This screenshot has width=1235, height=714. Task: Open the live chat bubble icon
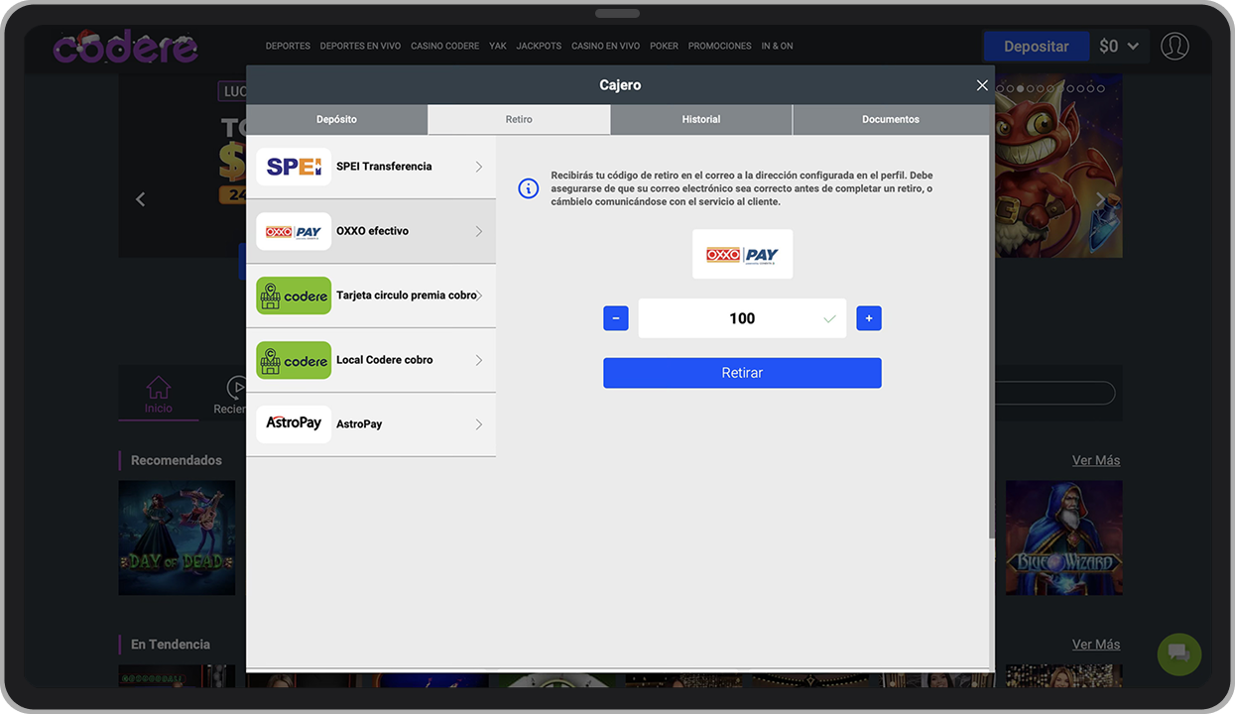click(1178, 654)
